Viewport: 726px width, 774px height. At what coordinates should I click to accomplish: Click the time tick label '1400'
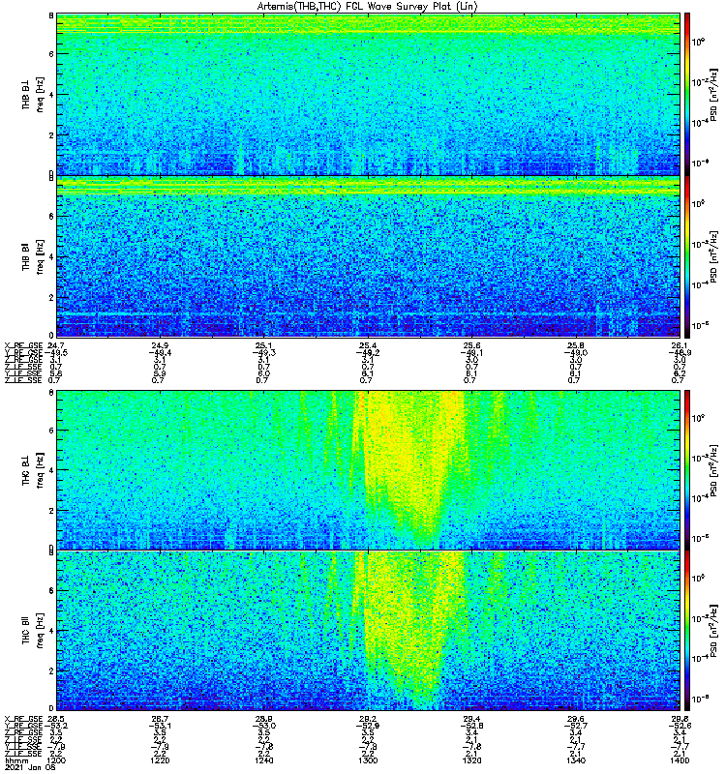coord(680,760)
